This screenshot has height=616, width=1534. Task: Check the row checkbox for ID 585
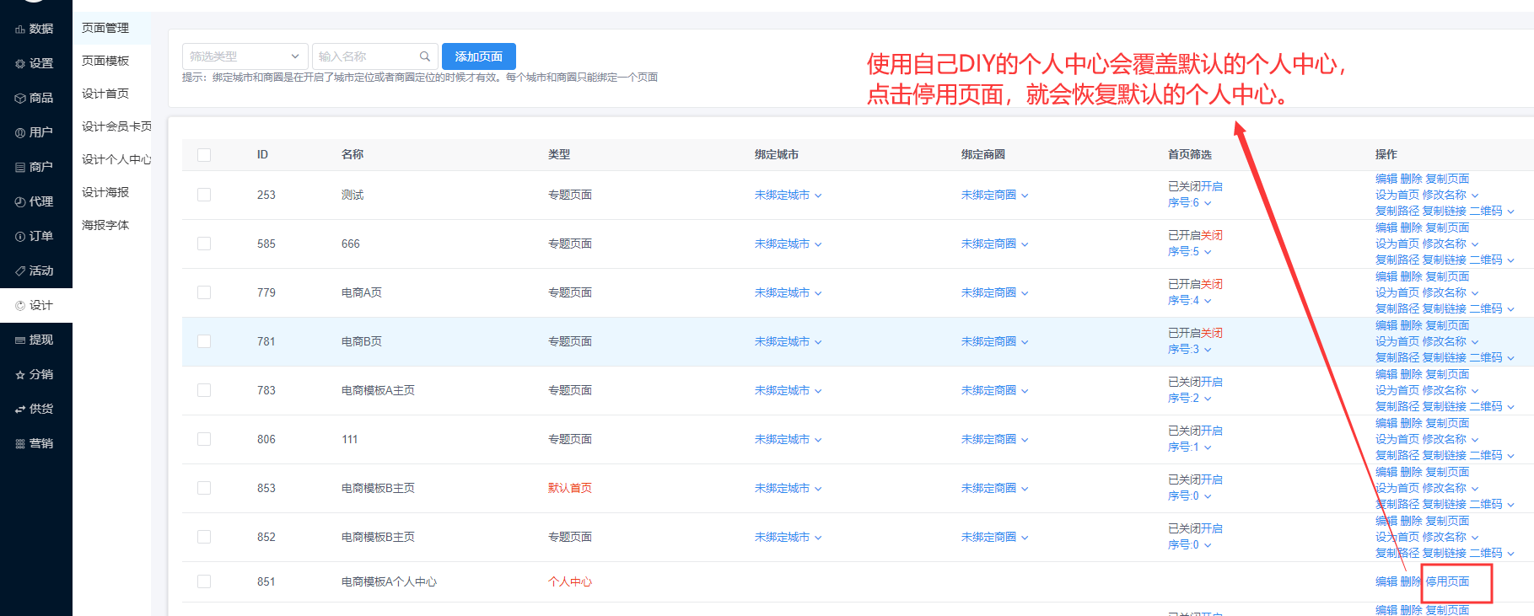pos(204,244)
